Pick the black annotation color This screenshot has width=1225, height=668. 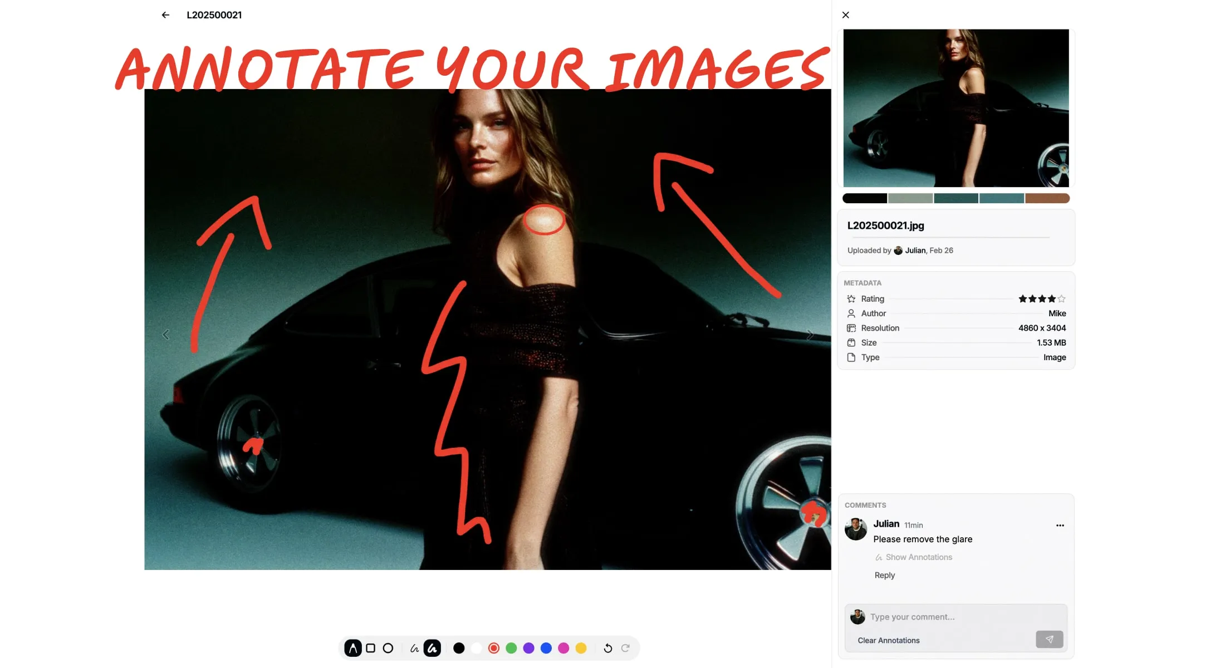[x=459, y=648]
